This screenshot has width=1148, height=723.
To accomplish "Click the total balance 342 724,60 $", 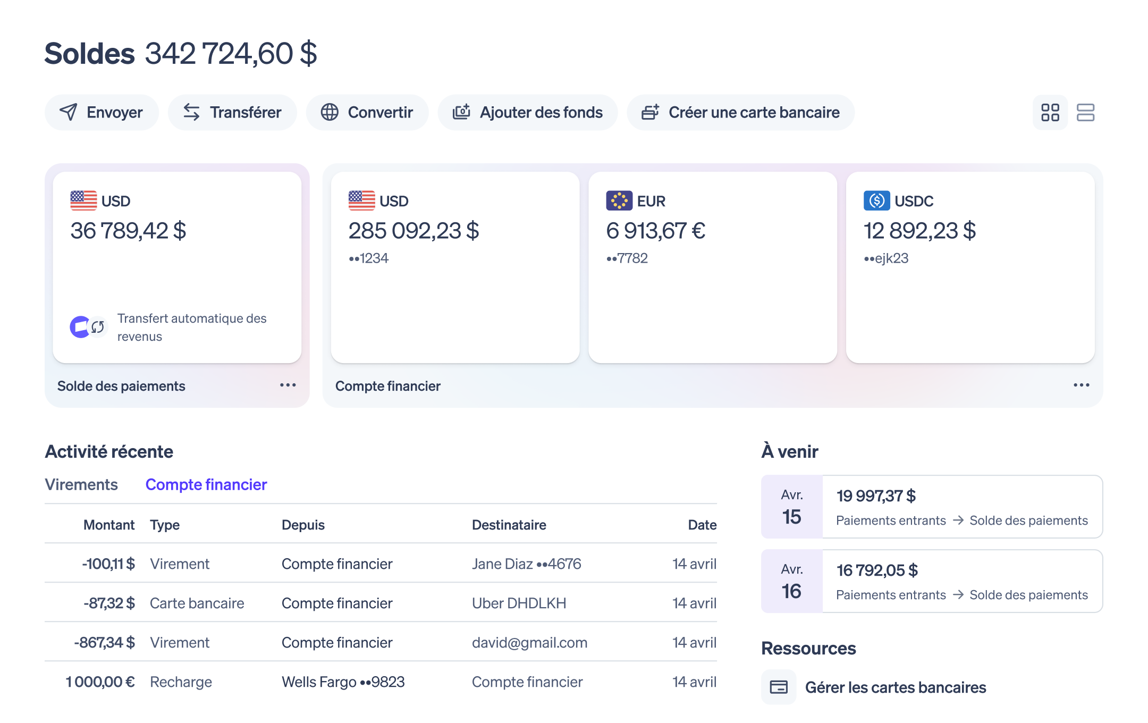I will tap(231, 54).
